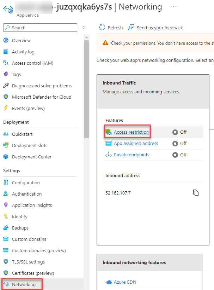The height and width of the screenshot is (290, 214).
Task: Click the Deployment slots icon
Action: [6, 145]
